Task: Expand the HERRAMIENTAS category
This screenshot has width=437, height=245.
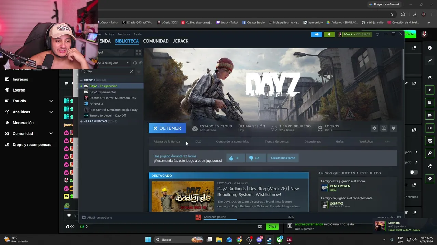Action: click(x=81, y=121)
